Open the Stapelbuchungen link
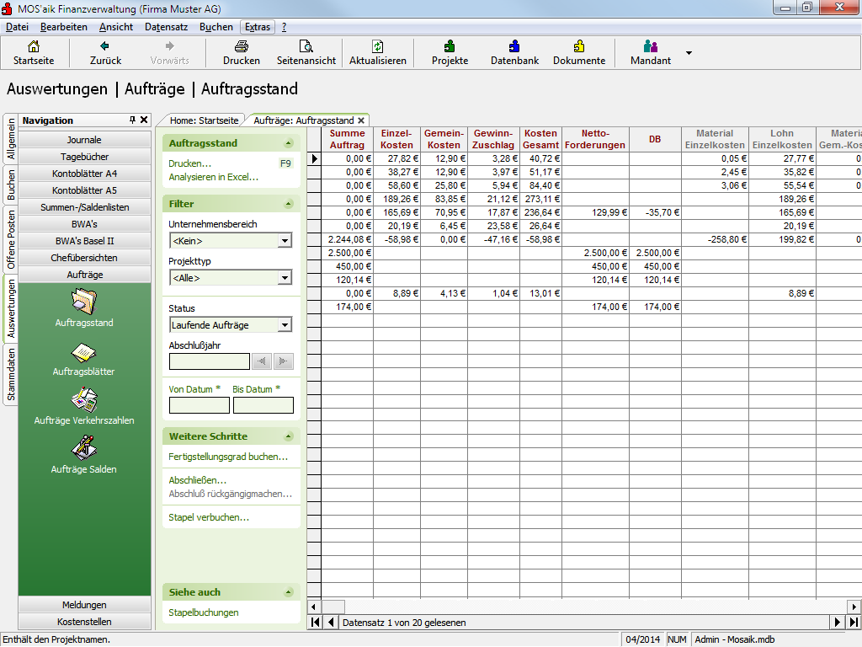This screenshot has height=647, width=862. pyautogui.click(x=204, y=612)
